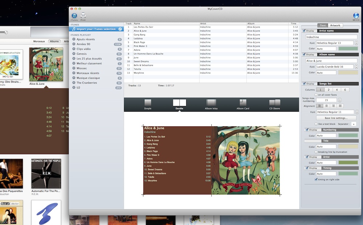Click the Songs max numbering stepper
This screenshot has width=363, height=225.
(x=340, y=100)
